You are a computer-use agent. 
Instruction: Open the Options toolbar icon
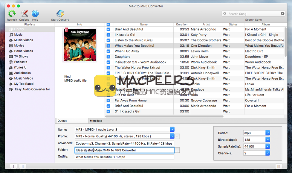tap(24, 14)
